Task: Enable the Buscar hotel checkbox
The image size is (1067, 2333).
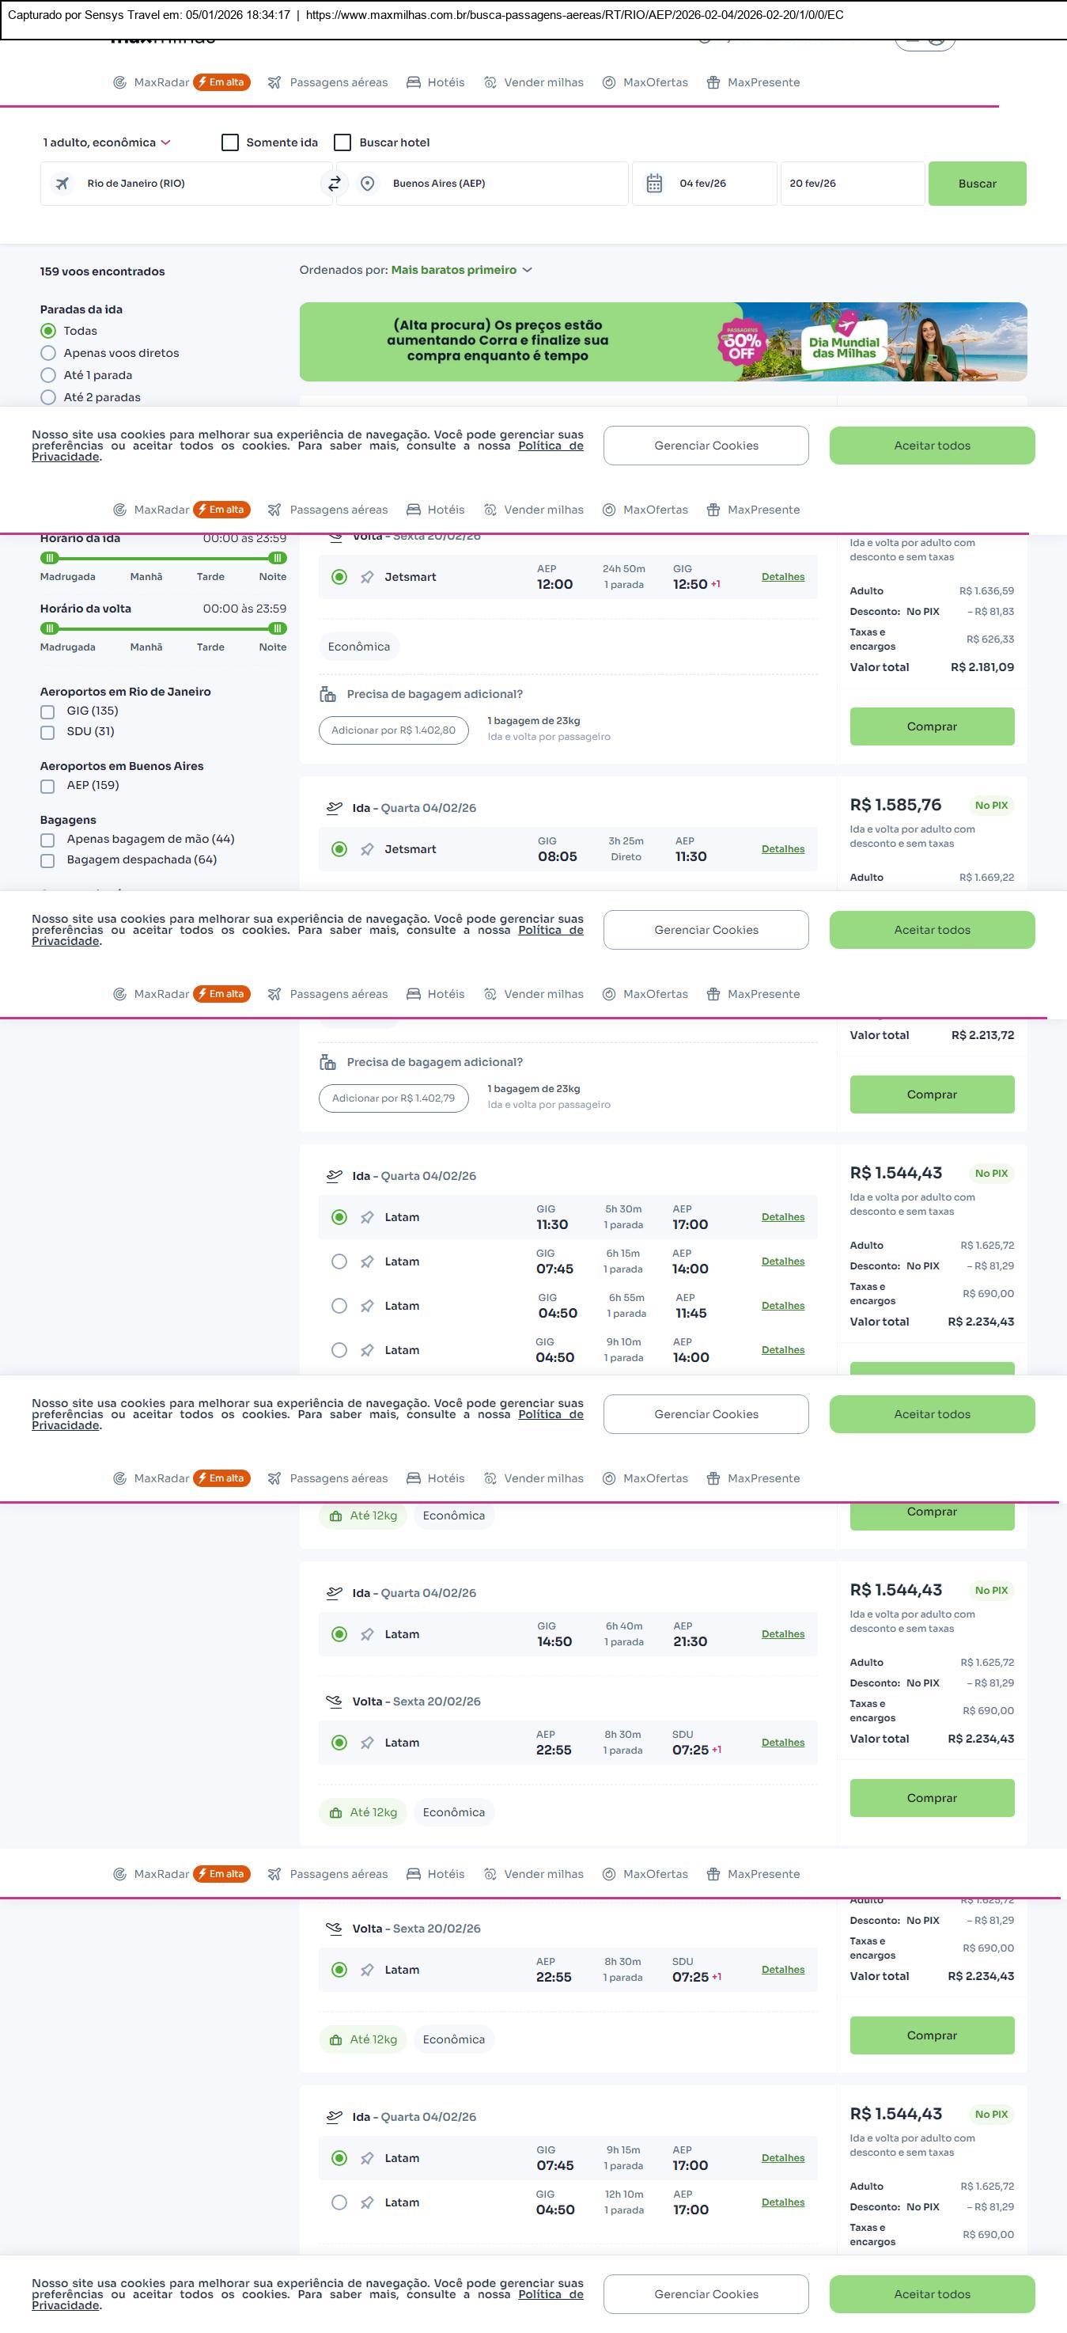Action: (x=343, y=143)
